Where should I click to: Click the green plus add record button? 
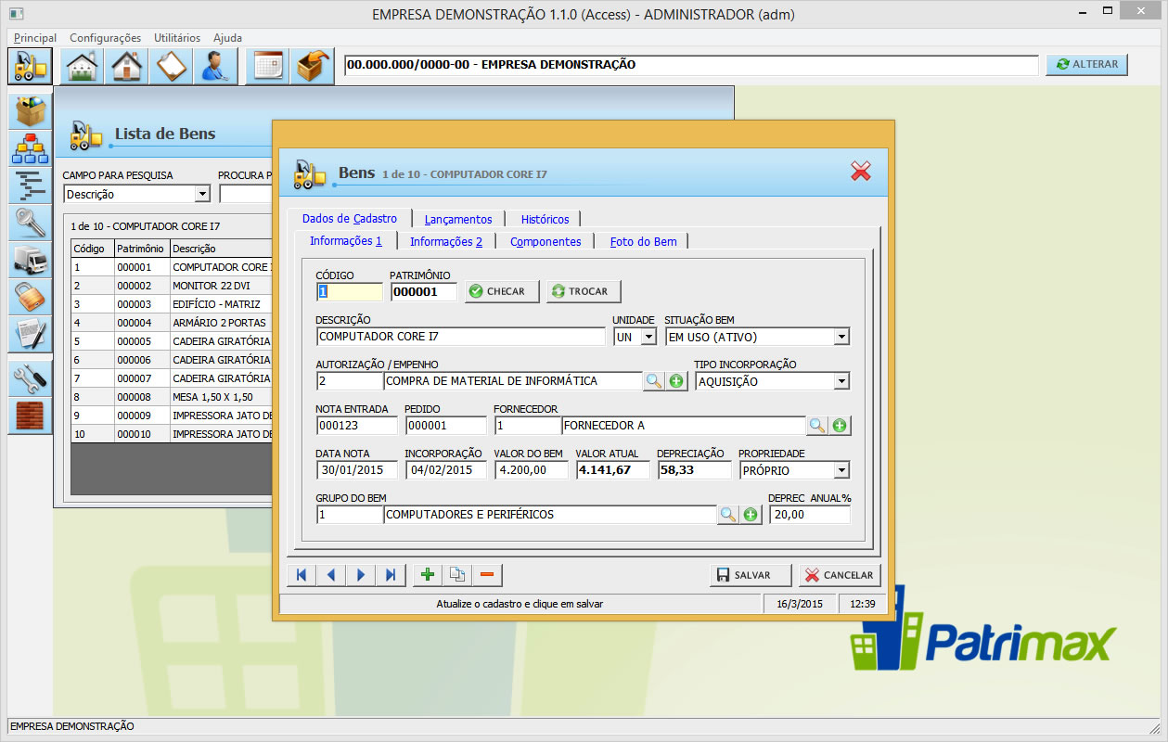click(428, 575)
